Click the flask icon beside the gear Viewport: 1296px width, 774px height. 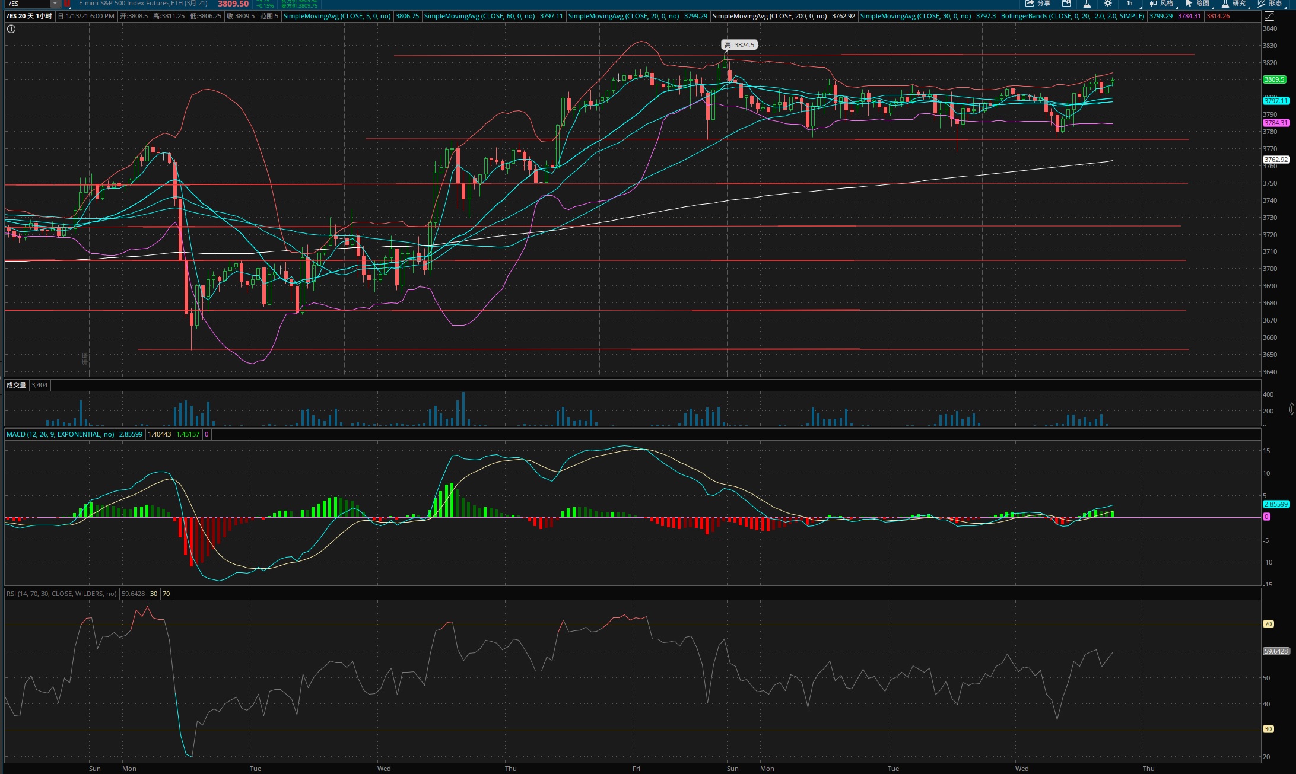pos(1087,4)
